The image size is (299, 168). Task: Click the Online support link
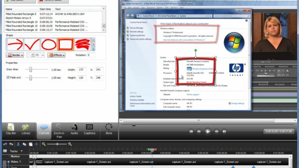pos(193,94)
